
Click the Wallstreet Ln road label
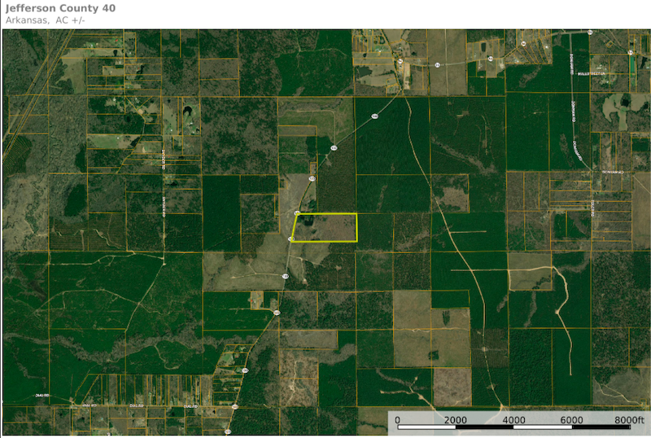pos(592,72)
